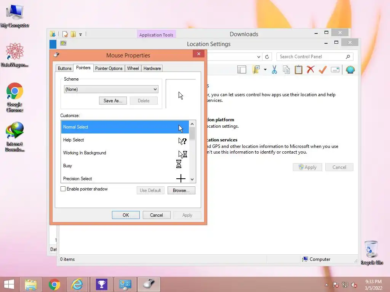This screenshot has height=292, width=390.
Task: Select Help Select pointer row
Action: (125, 140)
